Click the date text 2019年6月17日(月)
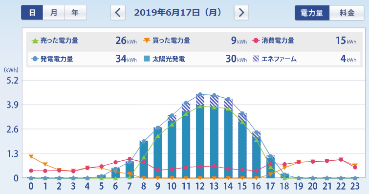 tap(178, 13)
